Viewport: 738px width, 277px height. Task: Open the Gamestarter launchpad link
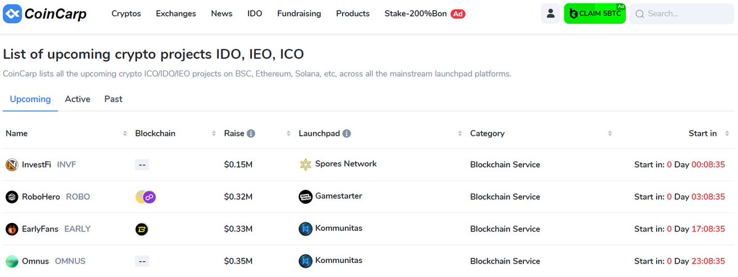pos(338,196)
